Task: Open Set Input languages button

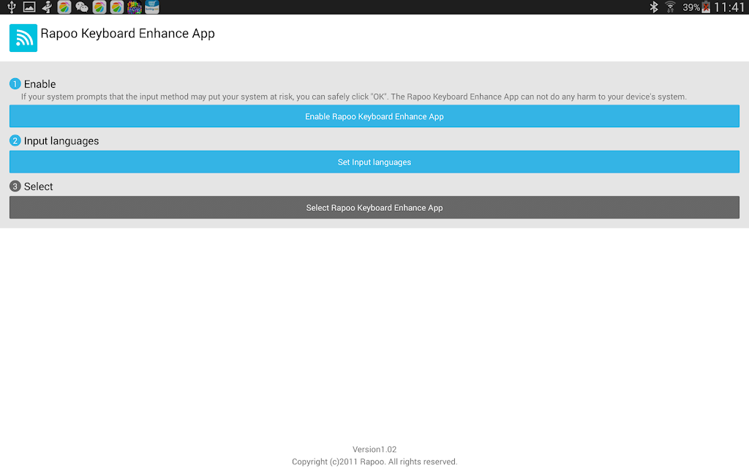Action: (374, 162)
